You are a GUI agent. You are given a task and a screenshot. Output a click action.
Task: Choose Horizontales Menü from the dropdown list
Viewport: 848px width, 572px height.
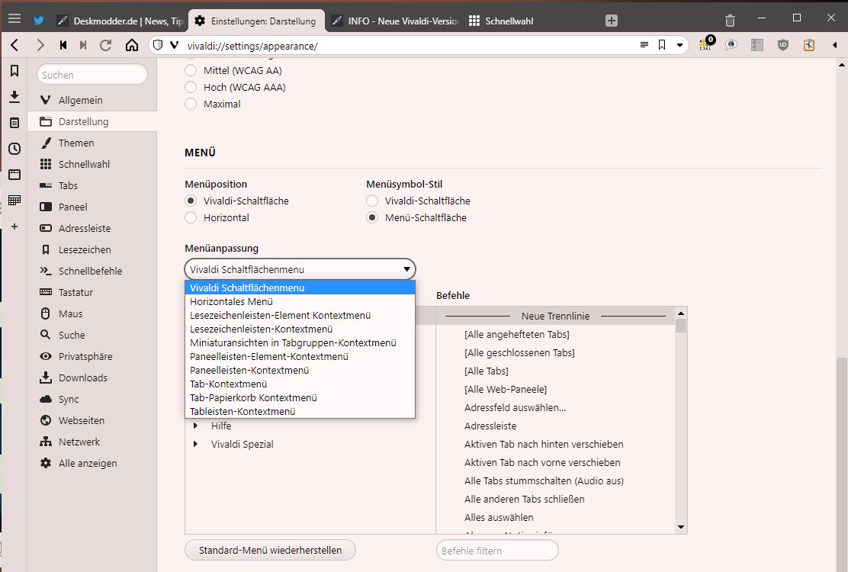(x=300, y=302)
